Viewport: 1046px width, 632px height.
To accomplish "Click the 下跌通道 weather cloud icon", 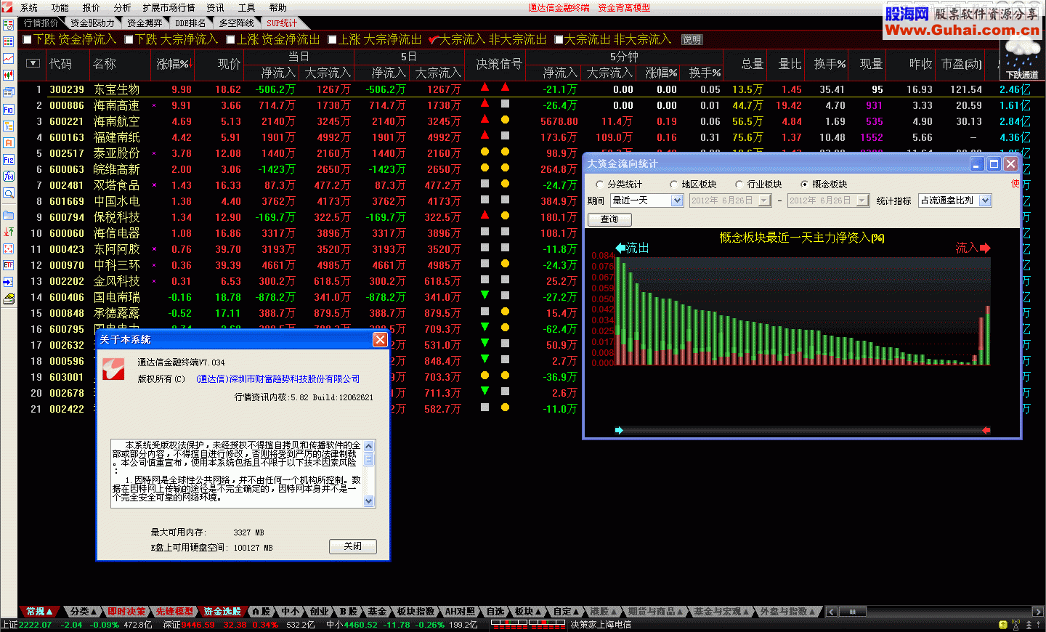I will pyautogui.click(x=1021, y=60).
